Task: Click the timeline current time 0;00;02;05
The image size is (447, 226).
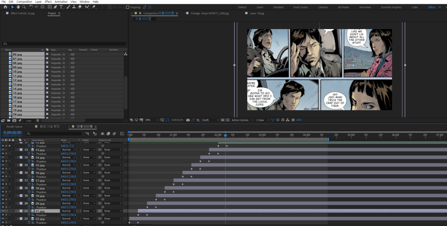Action: pyautogui.click(x=12, y=132)
